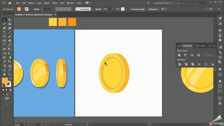
Task: Select the Rectangle tool
Action: 4,36
